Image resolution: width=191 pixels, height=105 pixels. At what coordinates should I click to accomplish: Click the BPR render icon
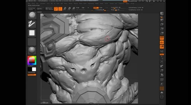pos(162,13)
